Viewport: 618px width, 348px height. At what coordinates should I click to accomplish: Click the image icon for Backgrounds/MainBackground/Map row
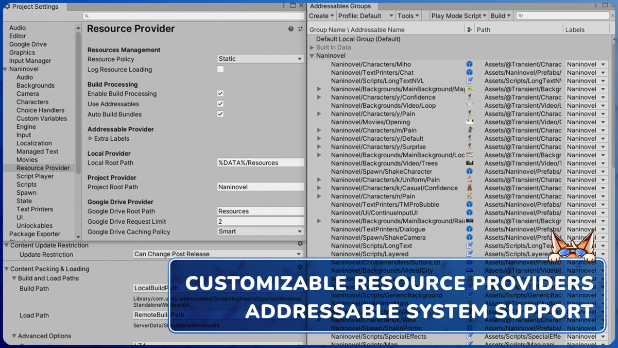(470, 89)
